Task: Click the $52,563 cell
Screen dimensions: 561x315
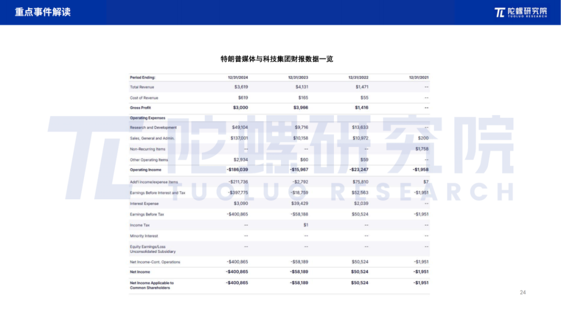Action: point(360,193)
